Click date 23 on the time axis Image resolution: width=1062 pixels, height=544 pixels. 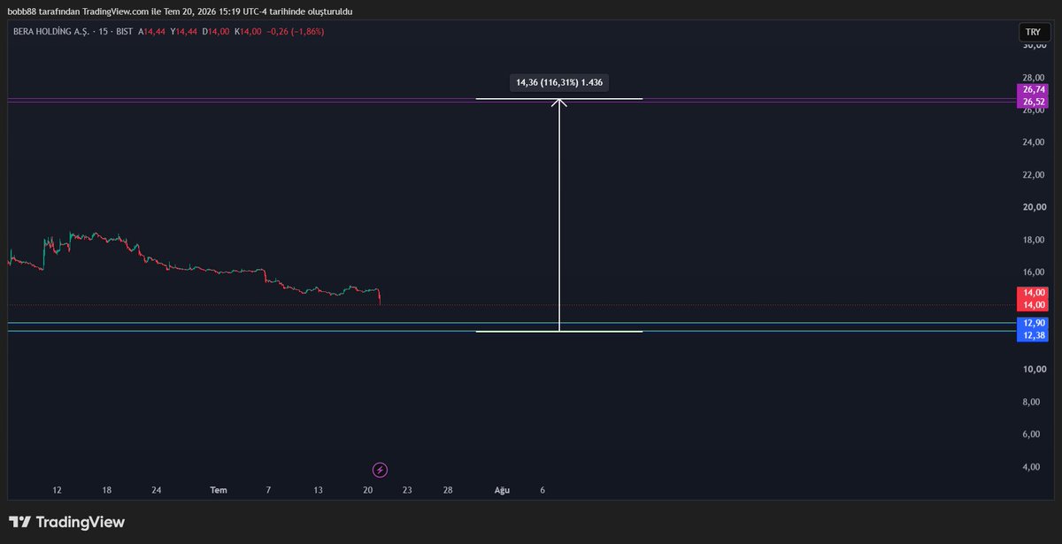[406, 490]
